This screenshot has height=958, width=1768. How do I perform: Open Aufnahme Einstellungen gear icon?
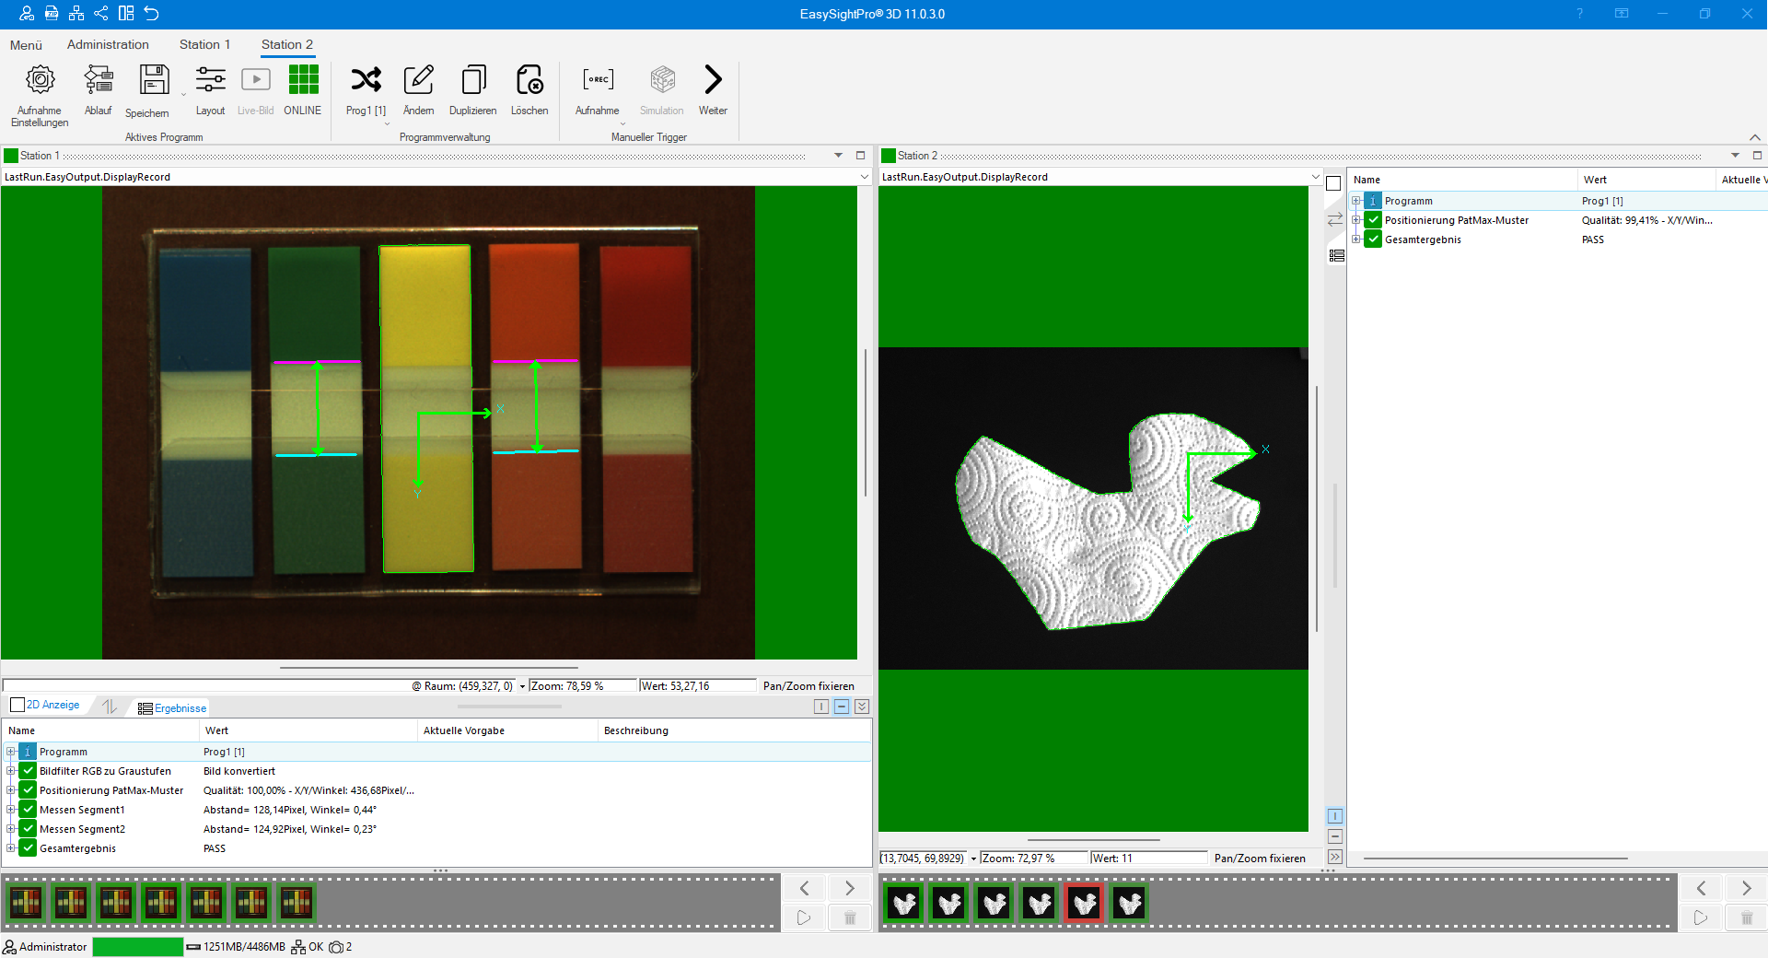pos(40,80)
